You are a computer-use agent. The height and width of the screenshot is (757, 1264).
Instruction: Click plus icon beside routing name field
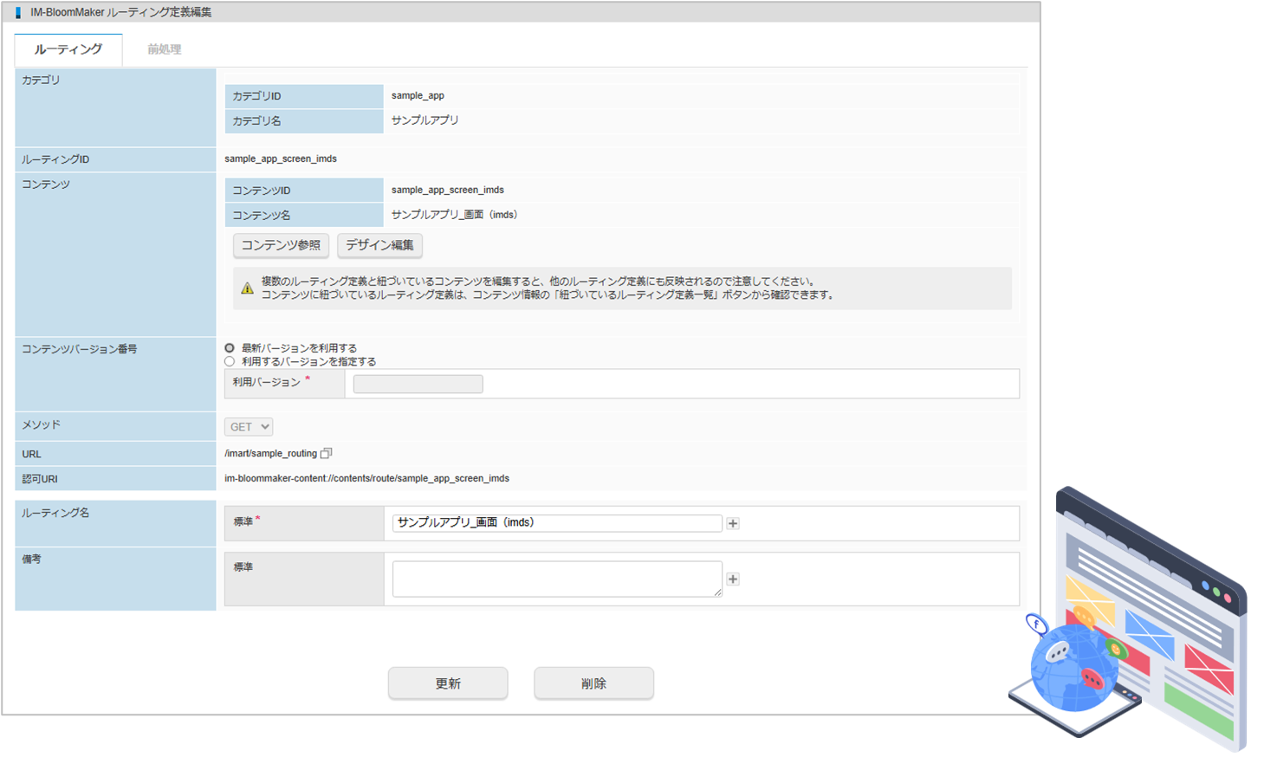[x=733, y=523]
